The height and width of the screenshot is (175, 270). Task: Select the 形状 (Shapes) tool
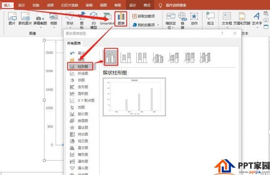point(70,19)
